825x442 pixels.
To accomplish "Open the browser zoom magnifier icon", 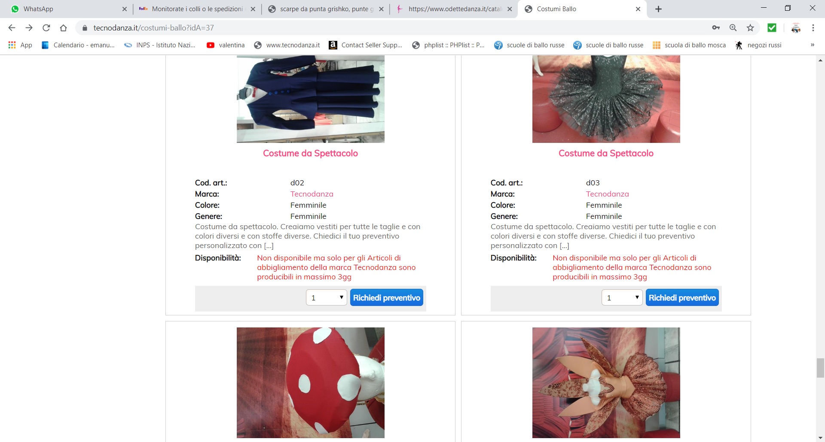I will pyautogui.click(x=733, y=28).
